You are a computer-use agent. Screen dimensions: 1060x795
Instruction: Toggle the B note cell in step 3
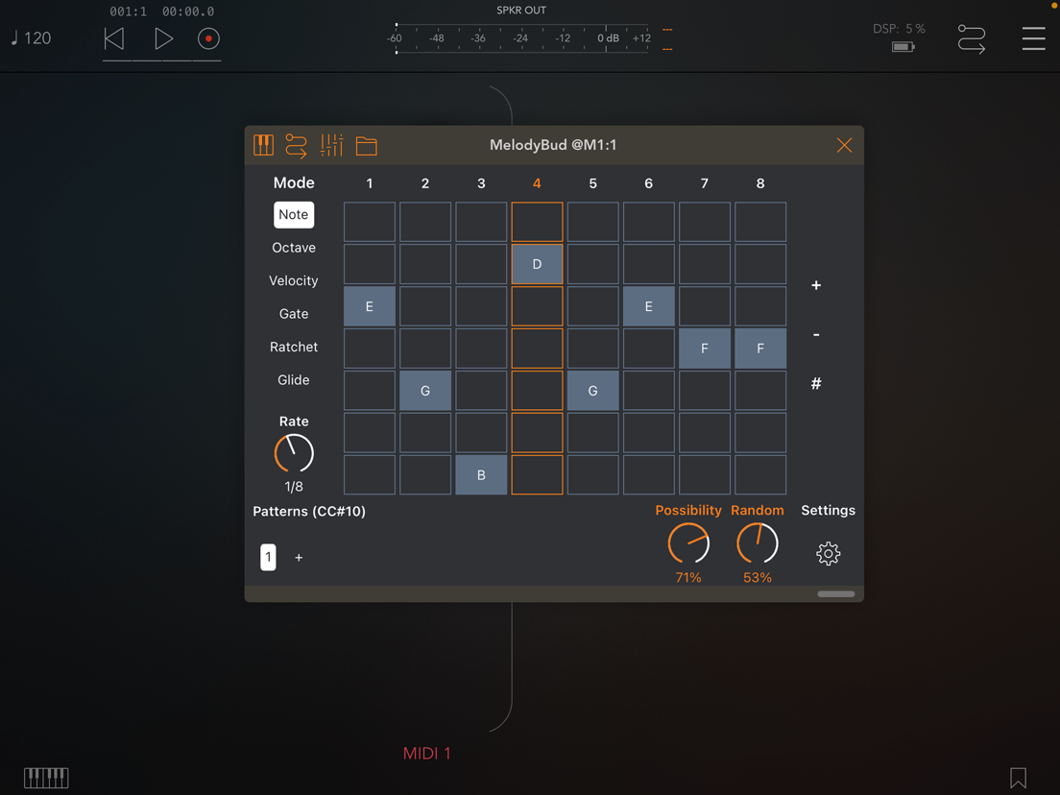point(481,475)
